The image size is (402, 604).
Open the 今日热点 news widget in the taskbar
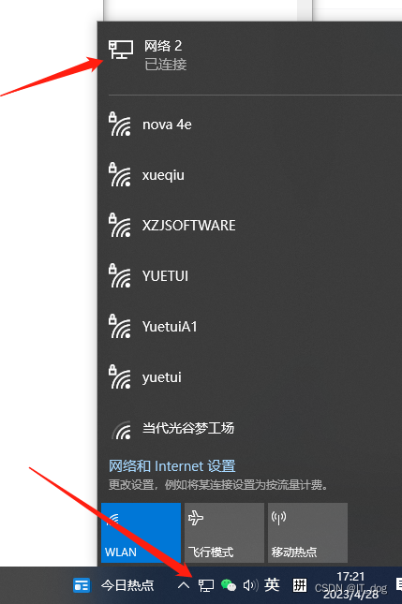point(113,585)
